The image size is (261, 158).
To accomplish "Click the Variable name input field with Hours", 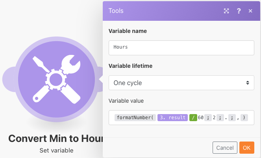I will [x=181, y=48].
